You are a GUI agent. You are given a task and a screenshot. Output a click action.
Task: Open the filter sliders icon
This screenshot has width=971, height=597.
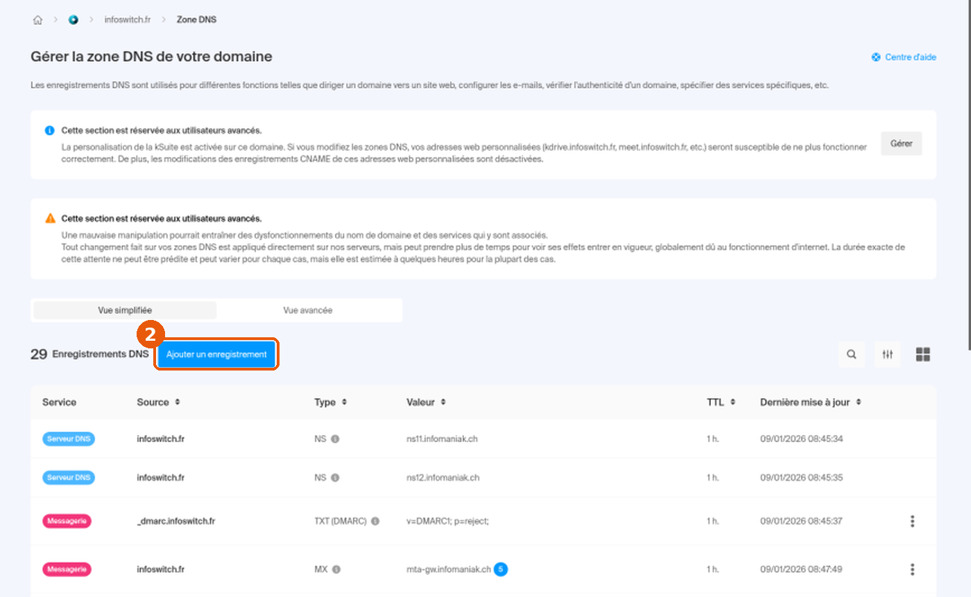887,355
